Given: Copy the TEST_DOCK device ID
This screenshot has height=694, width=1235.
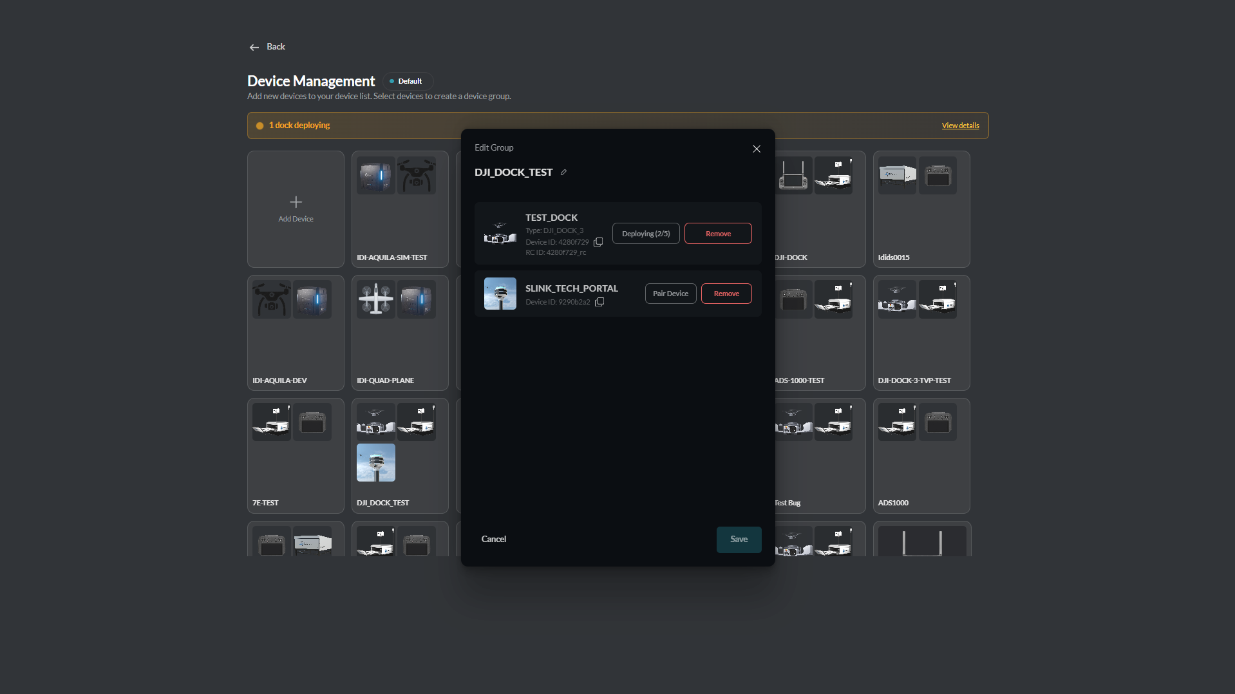Looking at the screenshot, I should [x=598, y=242].
